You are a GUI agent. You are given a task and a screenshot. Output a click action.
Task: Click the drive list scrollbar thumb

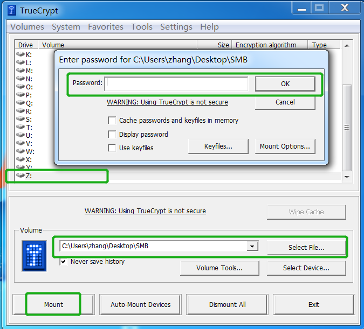click(347, 128)
